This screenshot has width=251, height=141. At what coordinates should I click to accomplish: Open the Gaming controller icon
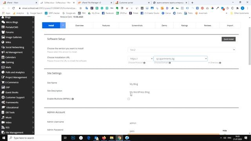3,62
